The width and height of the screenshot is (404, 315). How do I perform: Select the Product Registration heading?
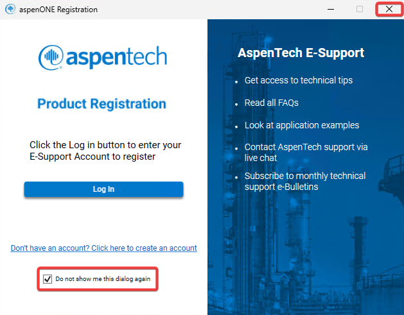(101, 104)
